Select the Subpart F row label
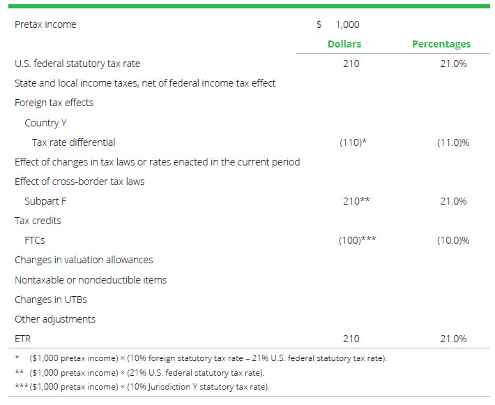 45,201
